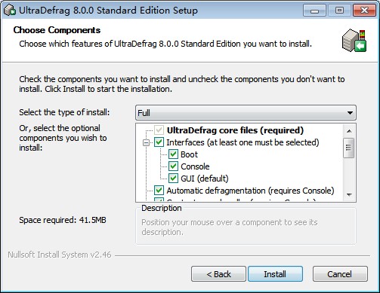Cancel the setup
The height and width of the screenshot is (293, 380).
(x=340, y=274)
